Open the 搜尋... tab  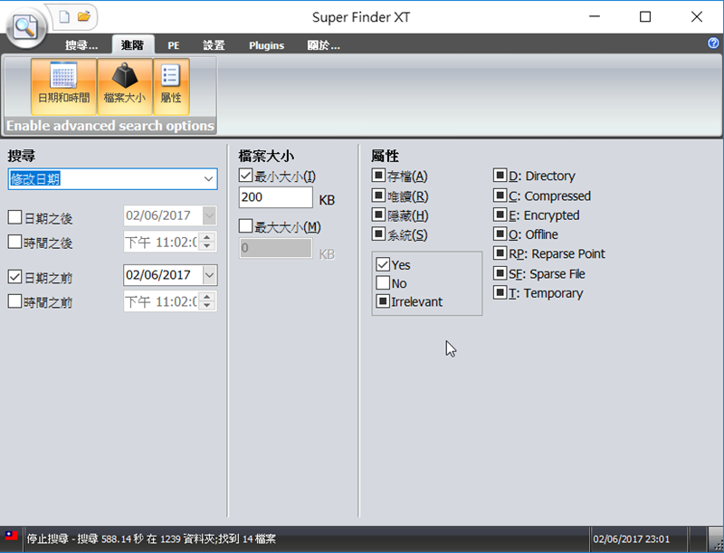click(81, 45)
